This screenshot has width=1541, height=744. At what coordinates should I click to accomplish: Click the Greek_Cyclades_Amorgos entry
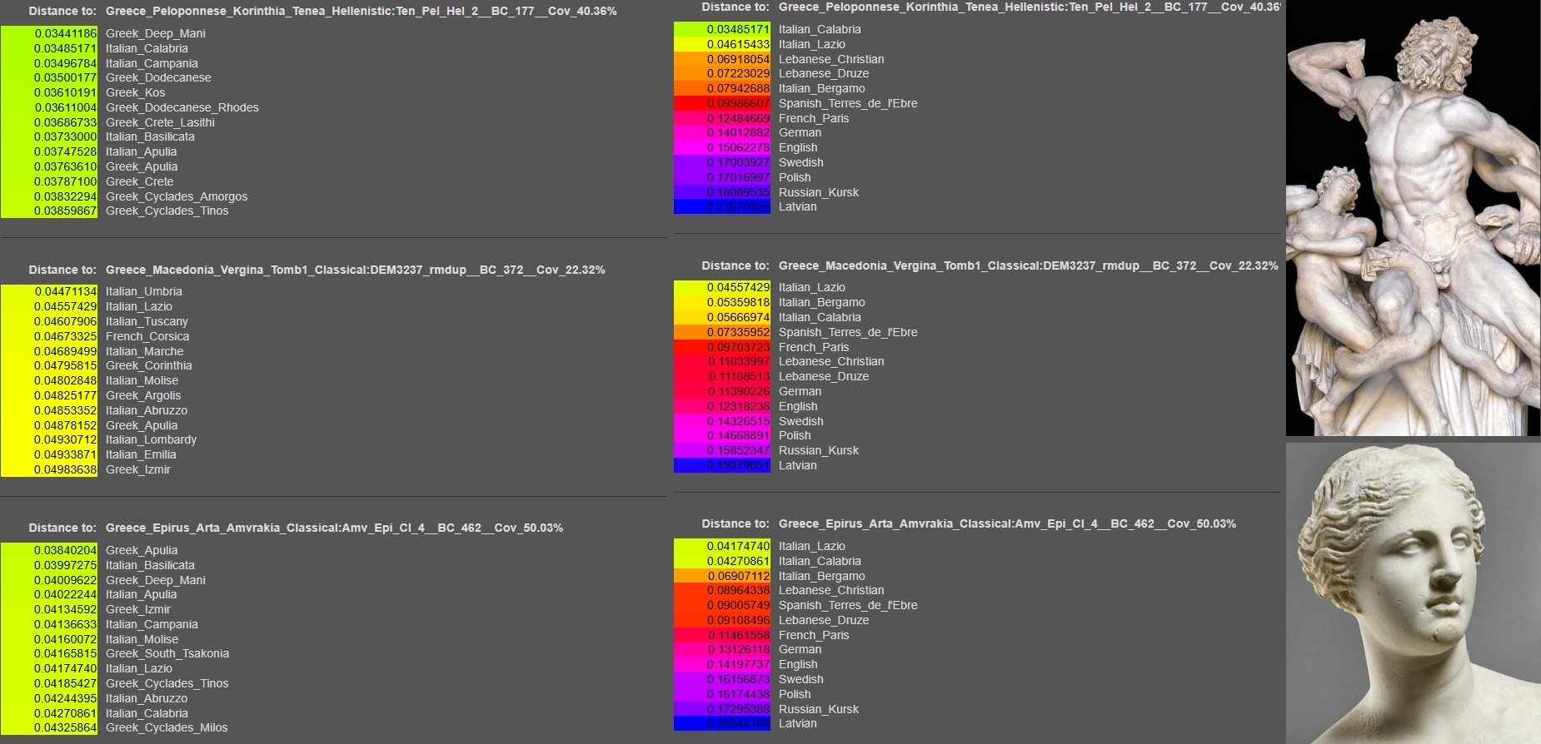177,196
